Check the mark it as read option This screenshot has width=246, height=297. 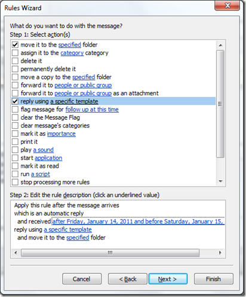(15, 166)
